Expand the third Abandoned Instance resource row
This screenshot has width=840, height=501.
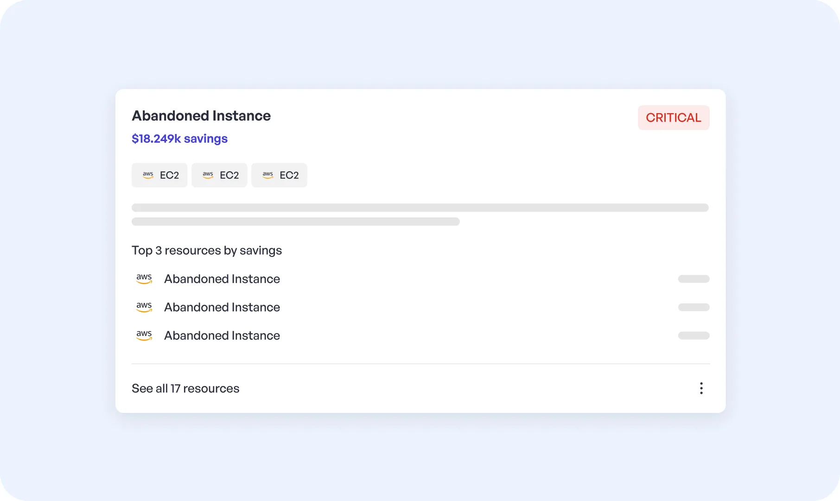[x=222, y=335]
